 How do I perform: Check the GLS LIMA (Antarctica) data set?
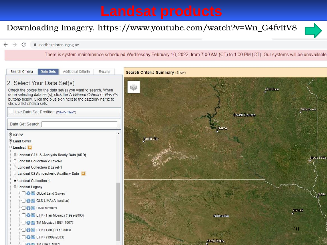tap(24, 201)
